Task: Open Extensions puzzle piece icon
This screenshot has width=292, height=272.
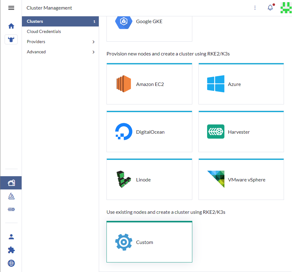Action: [x=11, y=250]
